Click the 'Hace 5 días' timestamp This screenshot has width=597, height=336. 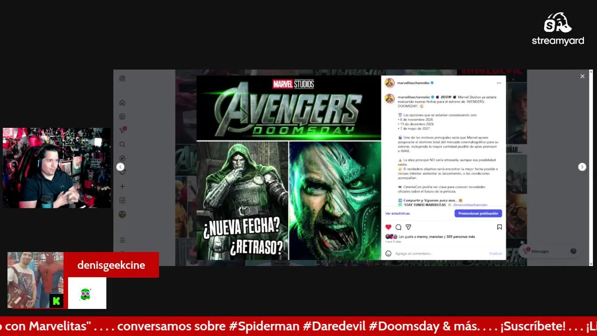[x=393, y=242]
